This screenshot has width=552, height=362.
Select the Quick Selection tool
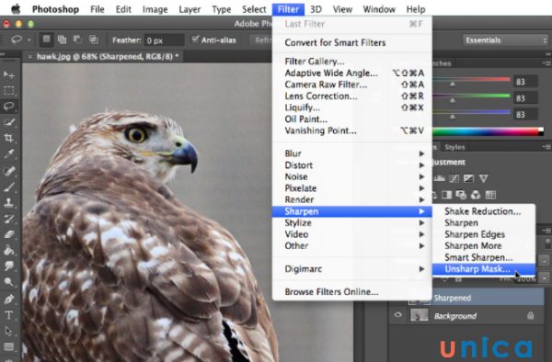pos(9,122)
